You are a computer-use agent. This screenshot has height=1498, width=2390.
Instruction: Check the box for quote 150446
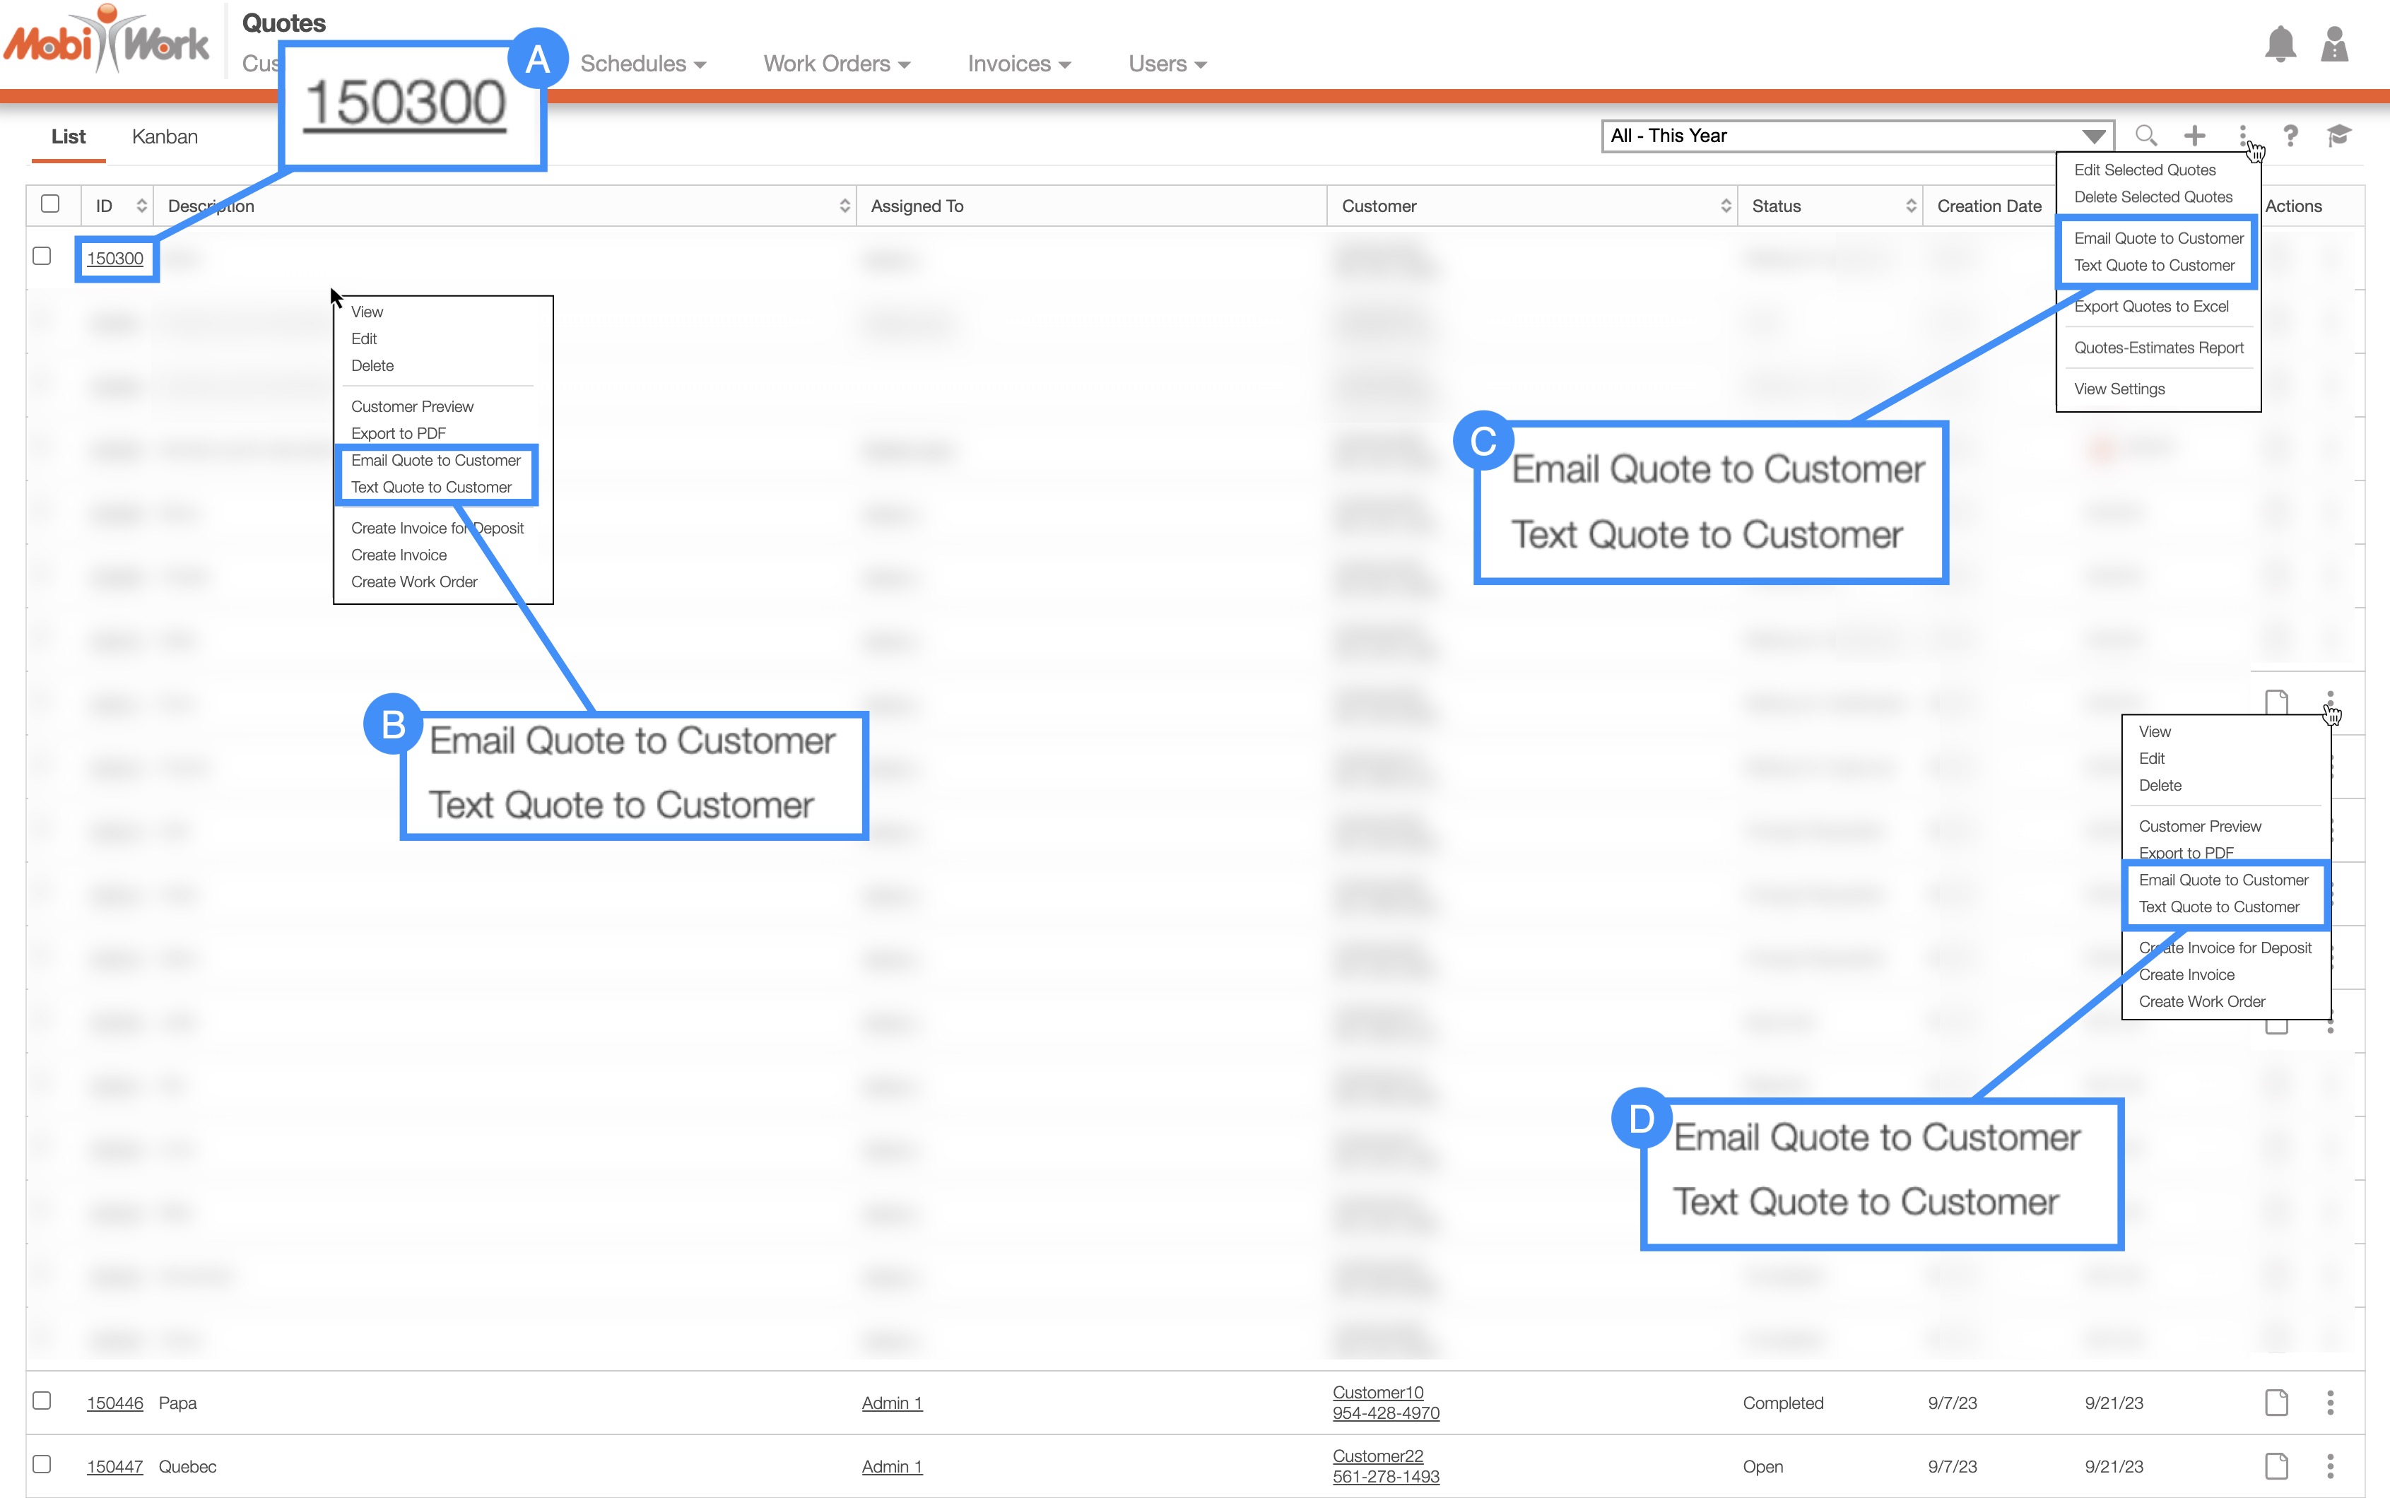(42, 1400)
